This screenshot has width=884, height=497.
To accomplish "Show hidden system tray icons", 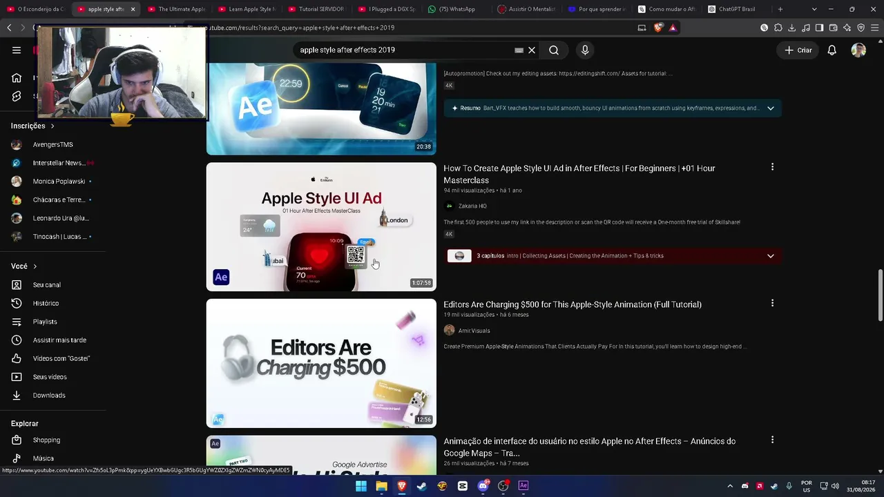I will (729, 486).
